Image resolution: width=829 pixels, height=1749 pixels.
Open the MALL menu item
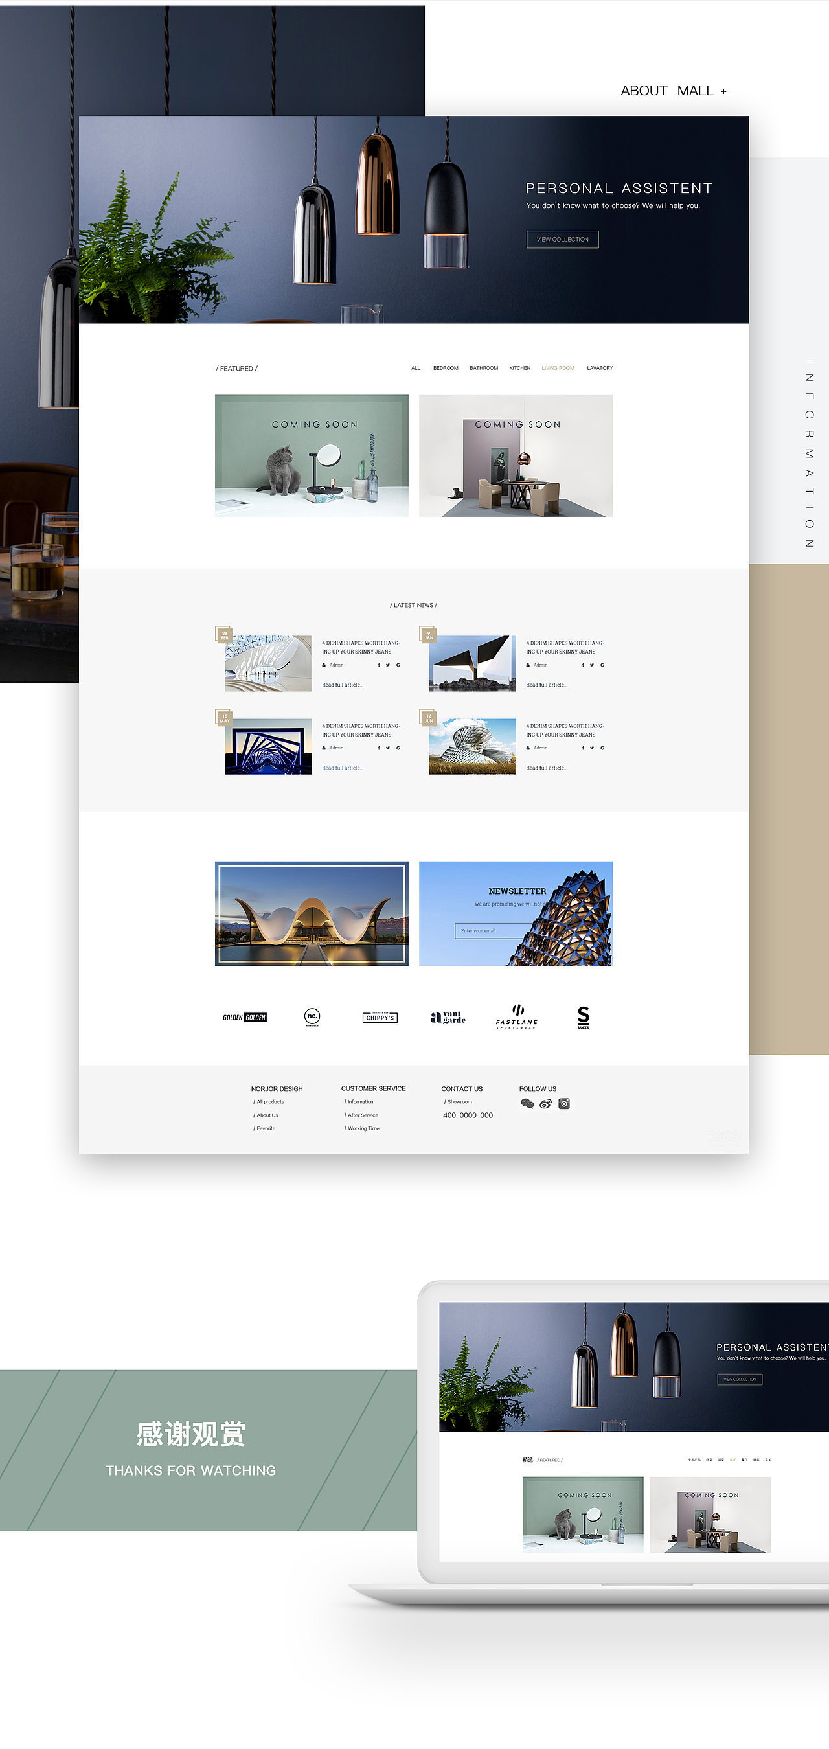pos(695,90)
